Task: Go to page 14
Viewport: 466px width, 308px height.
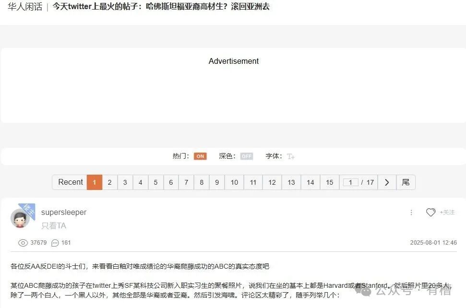Action: tap(311, 182)
